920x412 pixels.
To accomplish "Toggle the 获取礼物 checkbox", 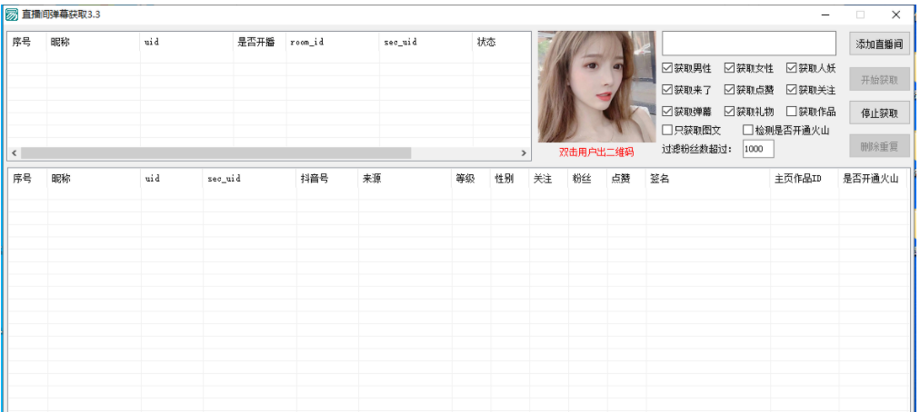I will click(730, 112).
